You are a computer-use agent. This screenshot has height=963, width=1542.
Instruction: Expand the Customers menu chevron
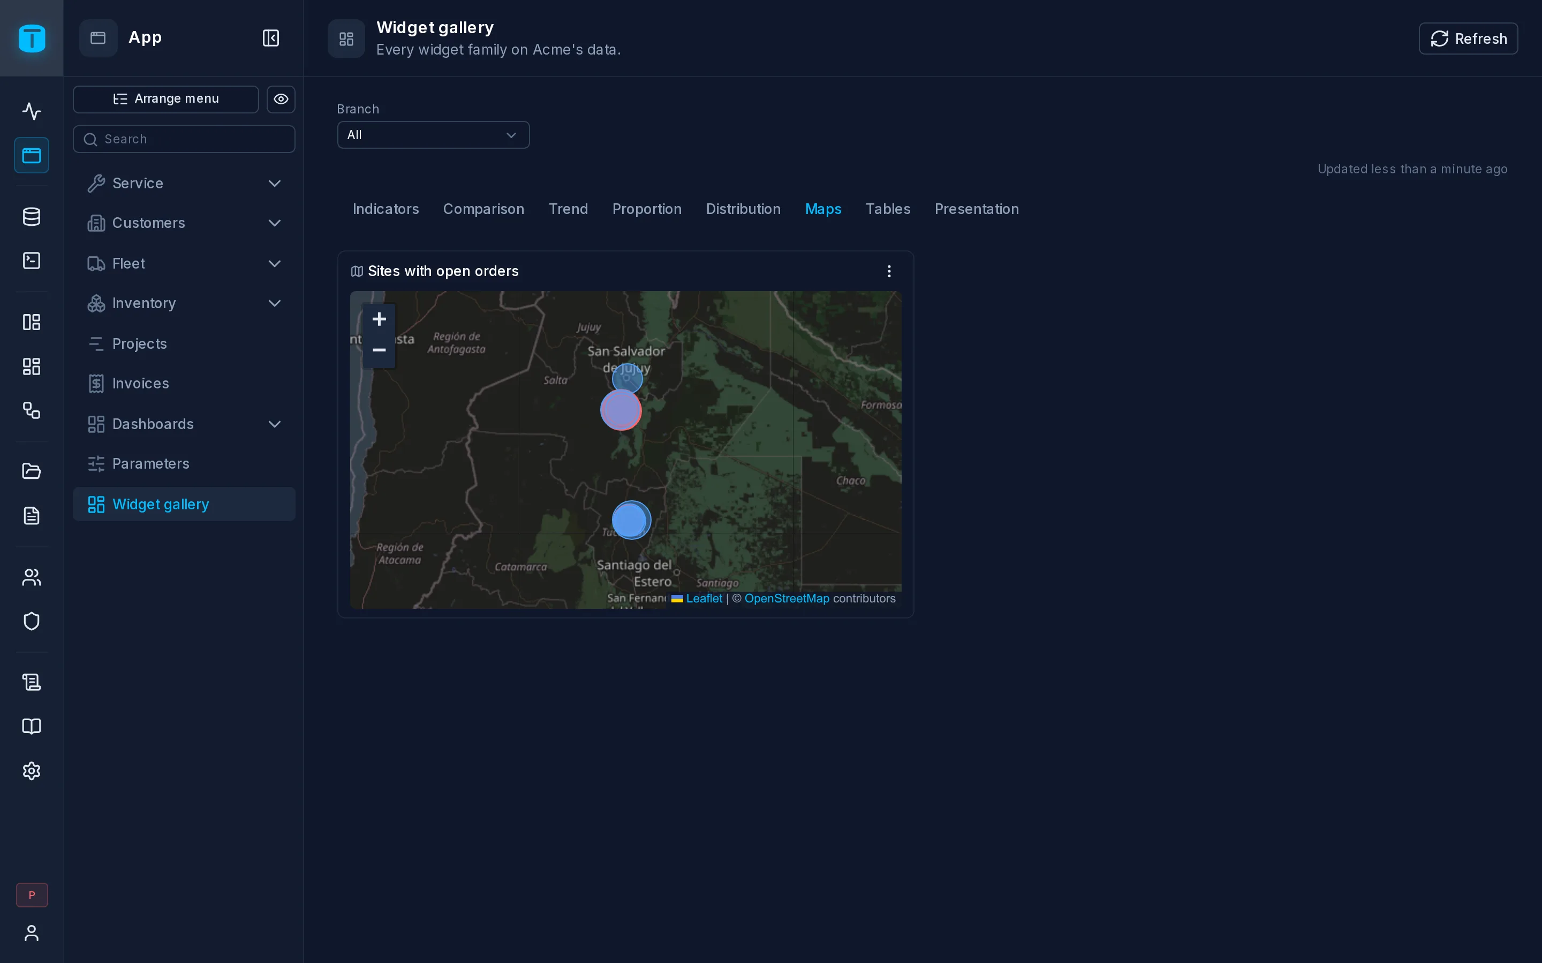click(275, 223)
